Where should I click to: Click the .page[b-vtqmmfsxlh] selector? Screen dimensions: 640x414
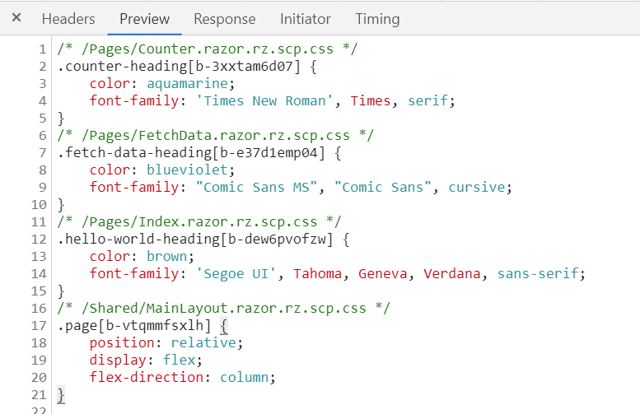tap(134, 325)
